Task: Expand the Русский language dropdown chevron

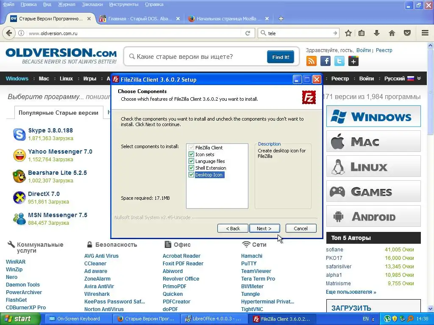Action: pos(419,78)
